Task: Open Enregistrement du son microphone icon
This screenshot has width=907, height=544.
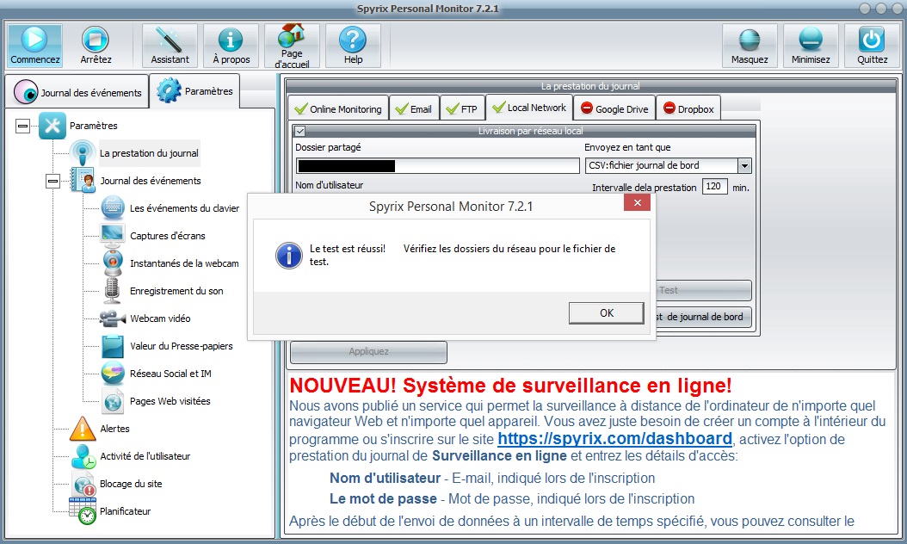Action: point(112,291)
